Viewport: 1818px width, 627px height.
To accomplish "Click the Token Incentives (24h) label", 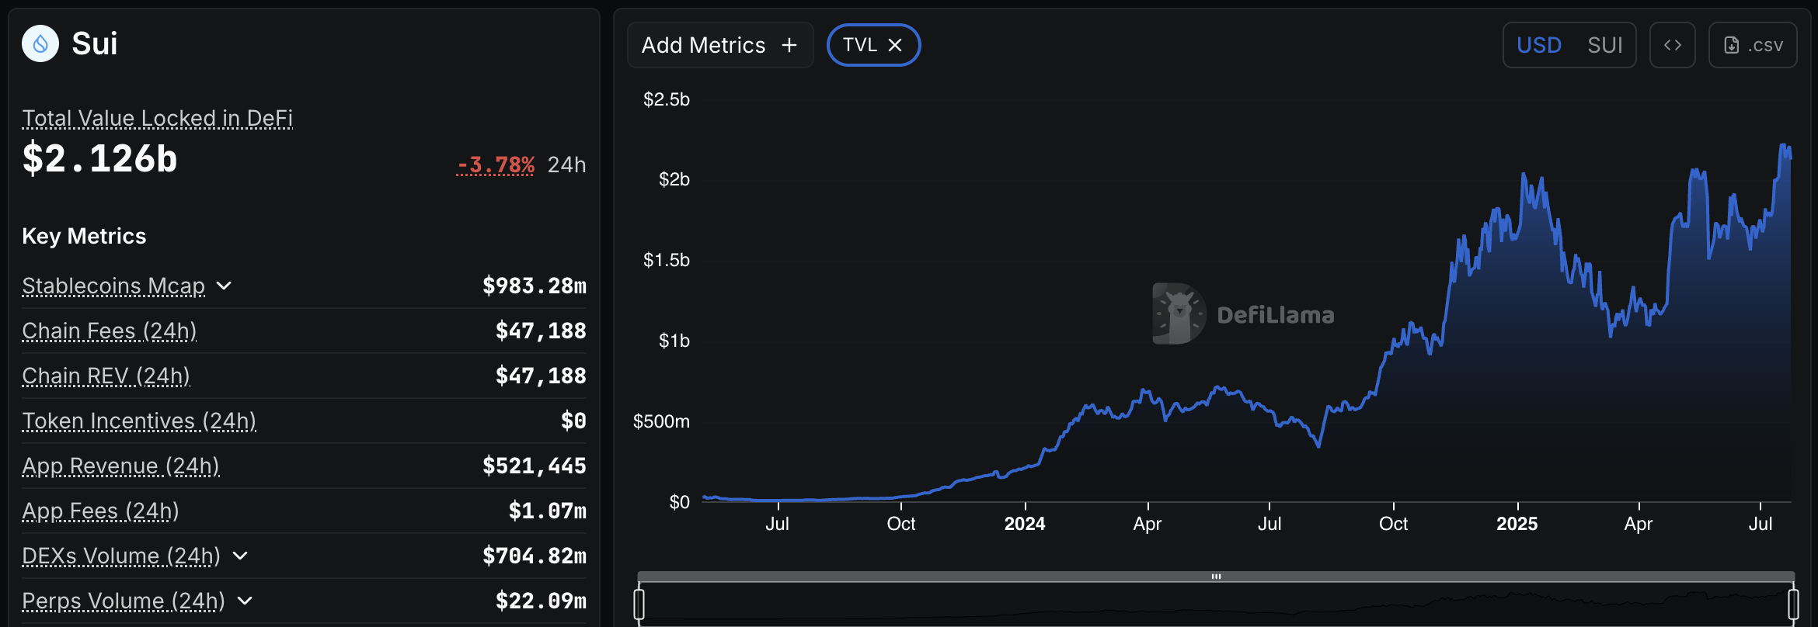I will [139, 421].
